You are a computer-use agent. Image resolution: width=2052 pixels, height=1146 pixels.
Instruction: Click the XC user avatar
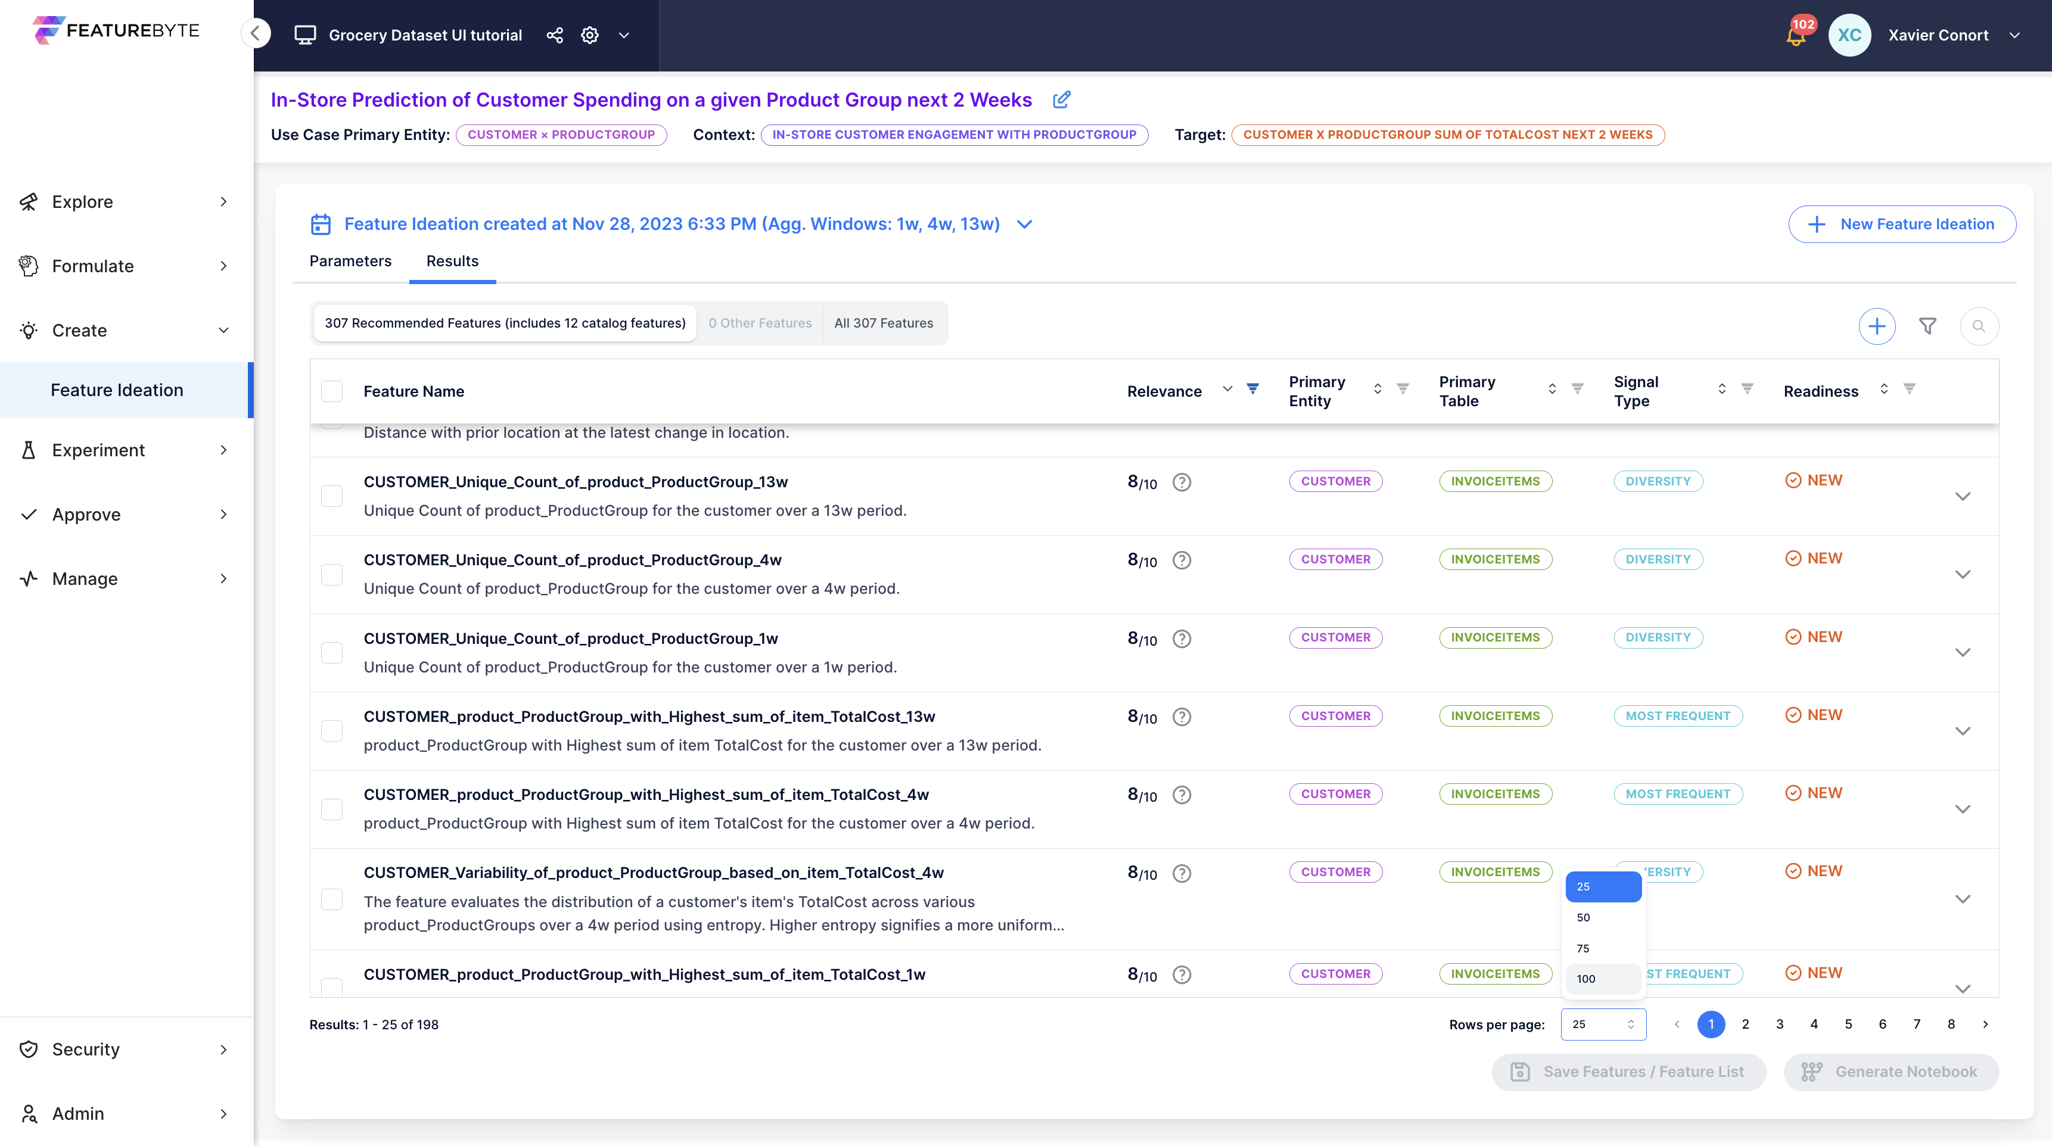[x=1849, y=35]
